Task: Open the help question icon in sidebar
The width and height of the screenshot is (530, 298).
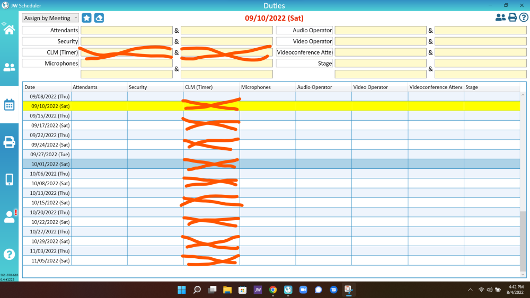Action: [x=9, y=254]
